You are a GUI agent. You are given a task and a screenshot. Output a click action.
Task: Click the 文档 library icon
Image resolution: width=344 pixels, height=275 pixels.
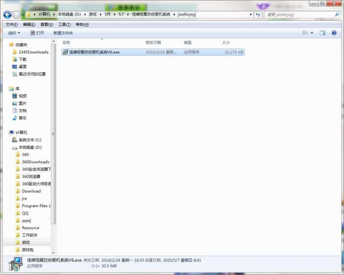pyautogui.click(x=14, y=110)
